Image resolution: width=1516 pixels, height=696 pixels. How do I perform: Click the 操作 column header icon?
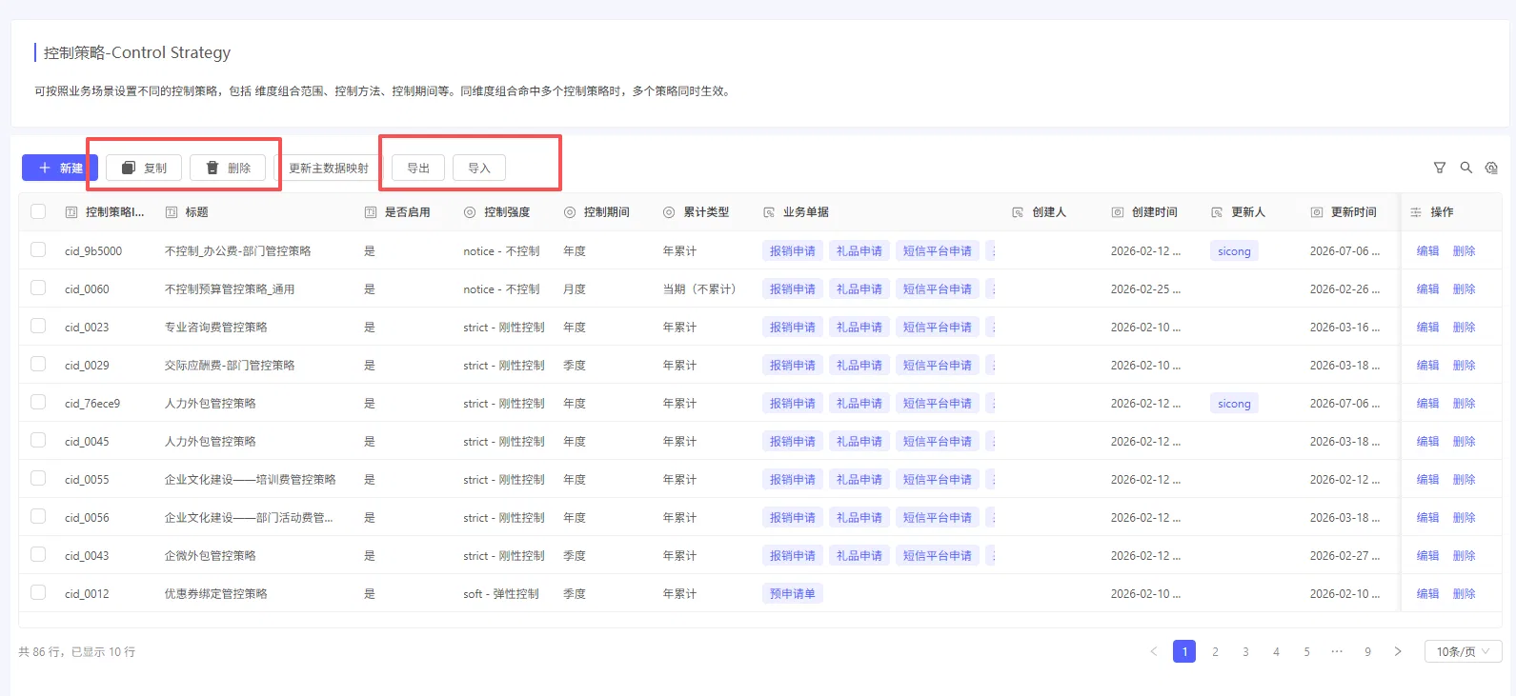1416,212
